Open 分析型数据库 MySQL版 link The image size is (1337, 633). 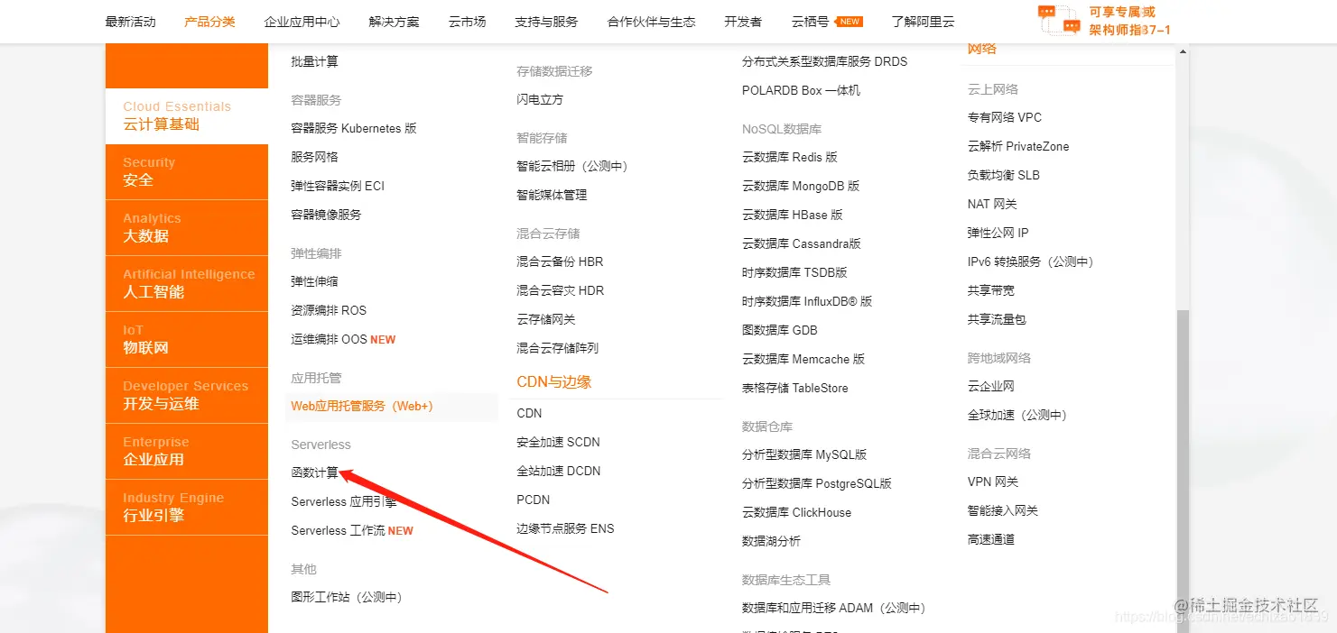[804, 454]
